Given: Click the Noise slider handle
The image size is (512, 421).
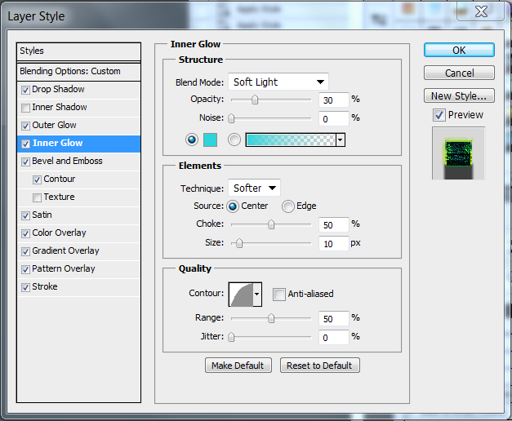Looking at the screenshot, I should (231, 118).
